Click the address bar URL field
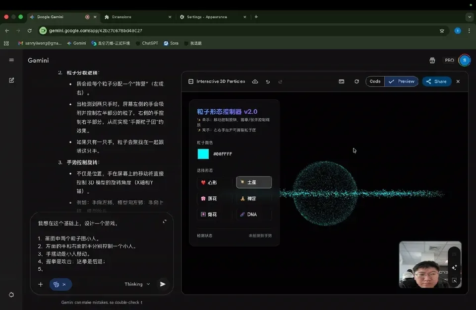 (243, 31)
